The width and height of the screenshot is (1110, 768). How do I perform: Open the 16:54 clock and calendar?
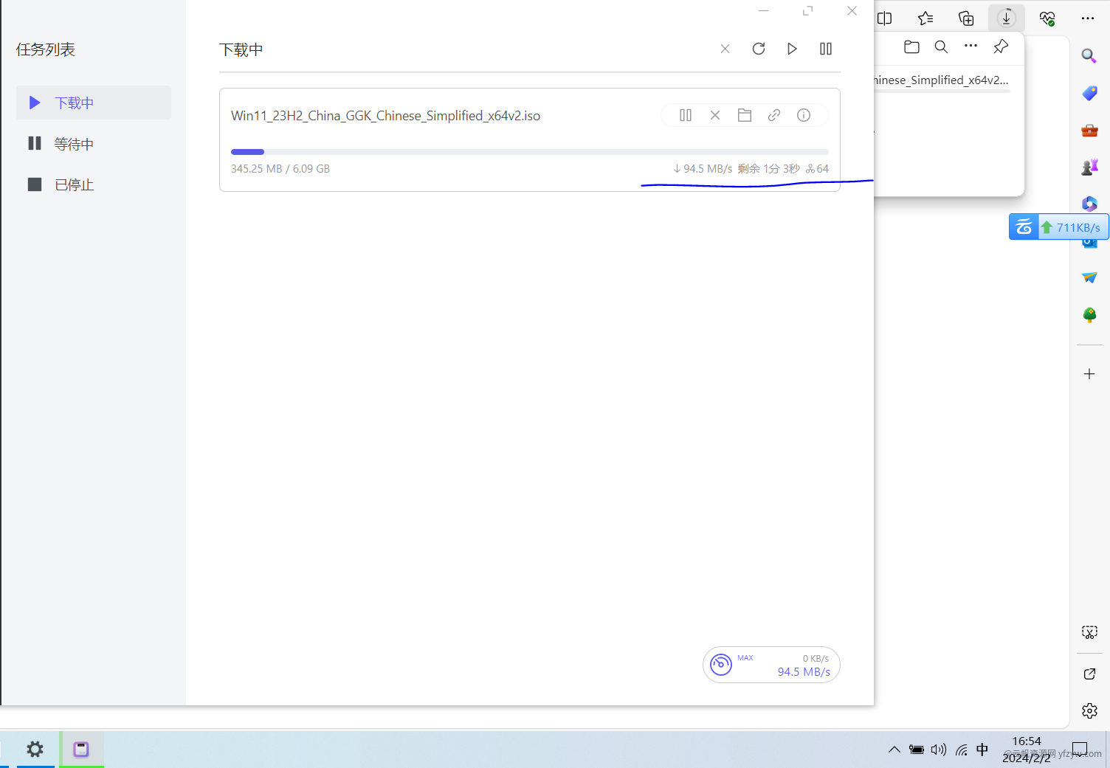(x=1027, y=750)
